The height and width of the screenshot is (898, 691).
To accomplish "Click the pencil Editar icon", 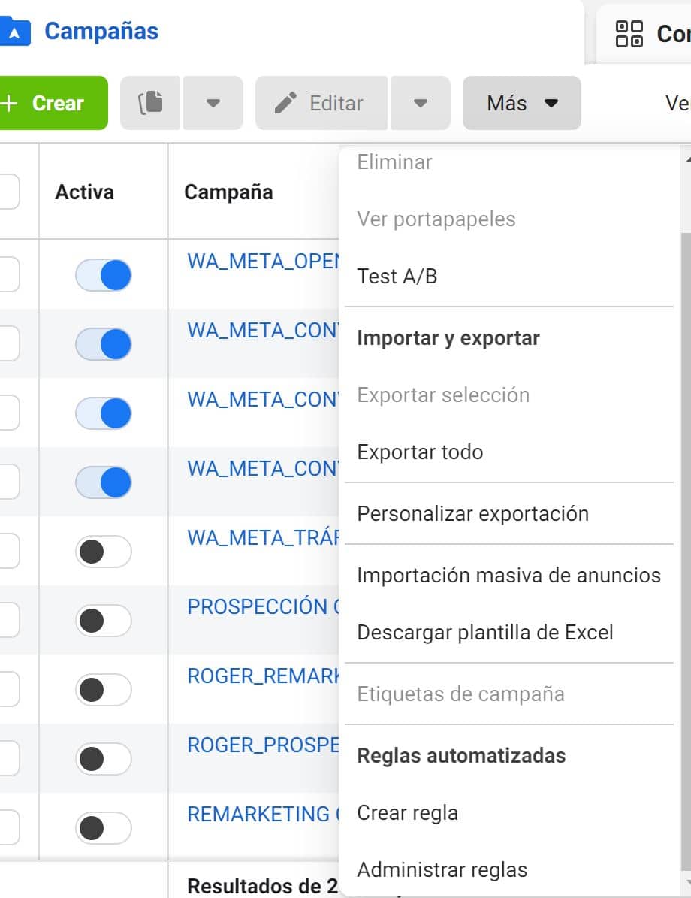I will point(286,103).
